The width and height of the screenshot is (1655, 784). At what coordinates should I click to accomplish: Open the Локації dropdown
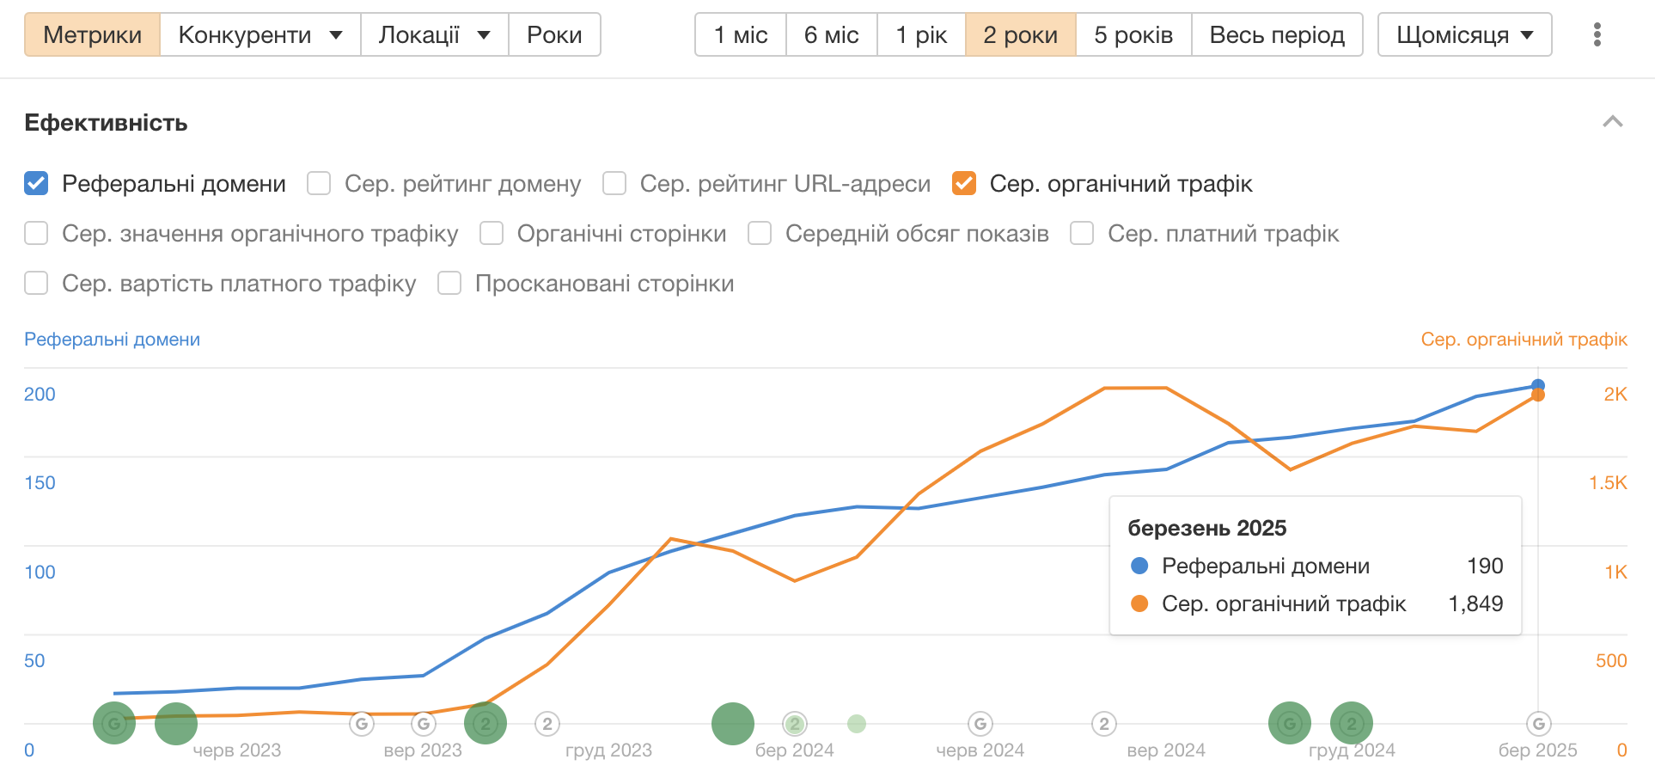coord(434,34)
